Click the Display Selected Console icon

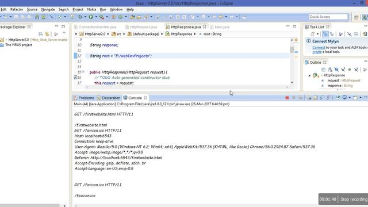point(344,98)
